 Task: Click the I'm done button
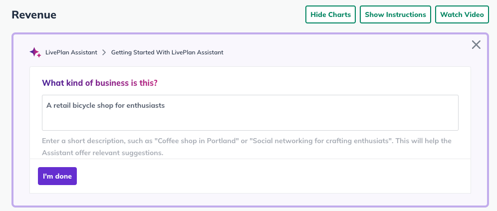pos(57,176)
